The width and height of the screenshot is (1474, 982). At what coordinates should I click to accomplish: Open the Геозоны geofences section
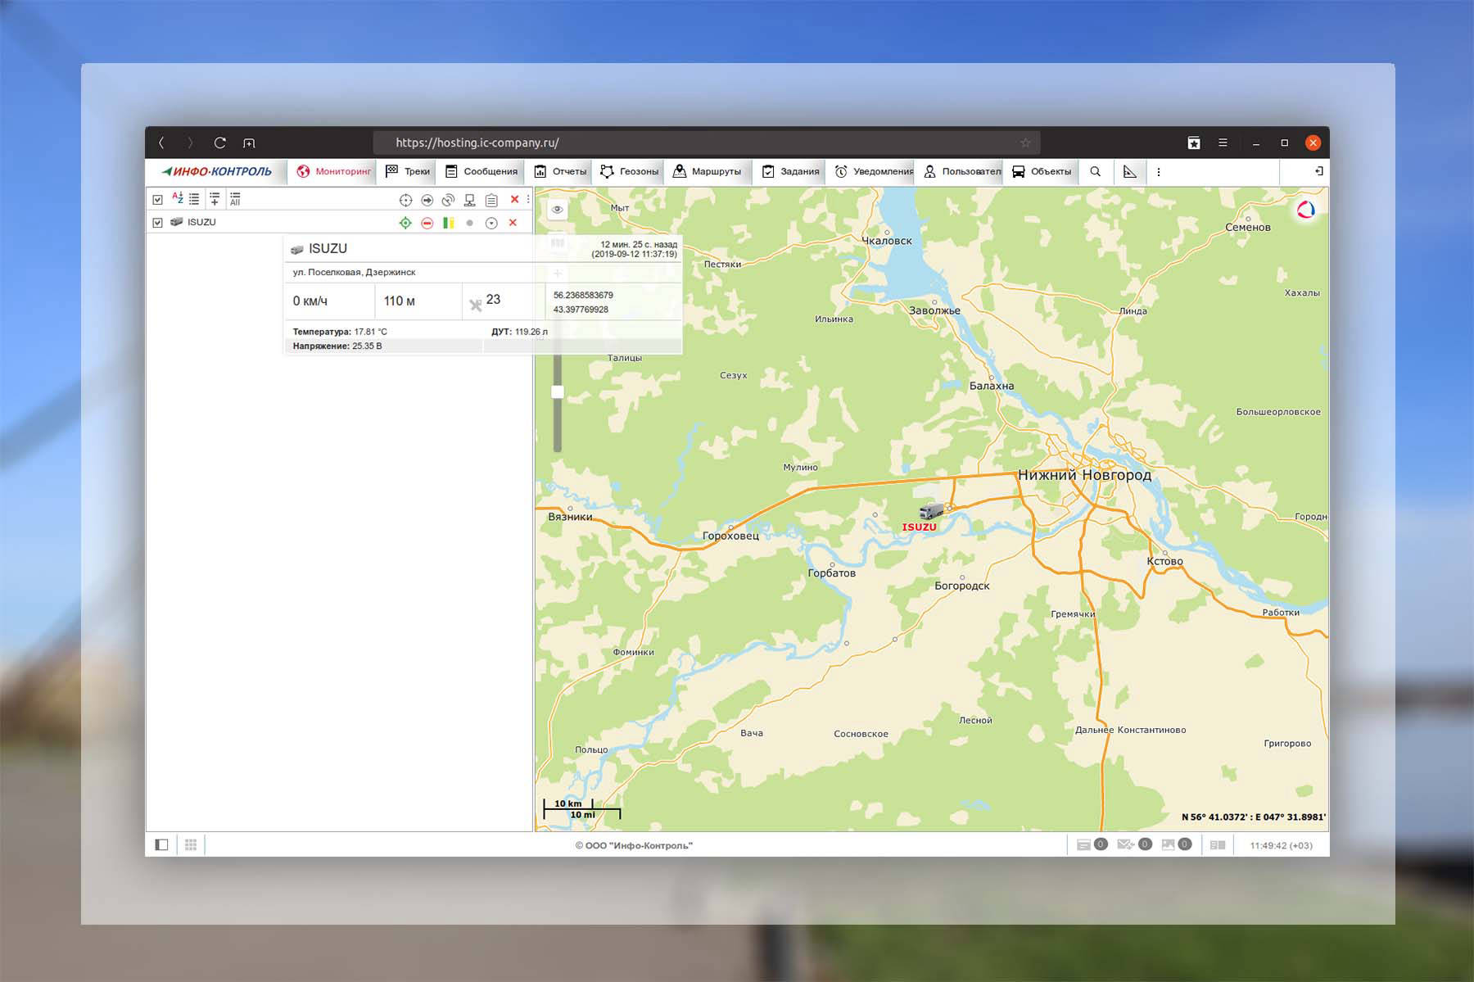(629, 171)
